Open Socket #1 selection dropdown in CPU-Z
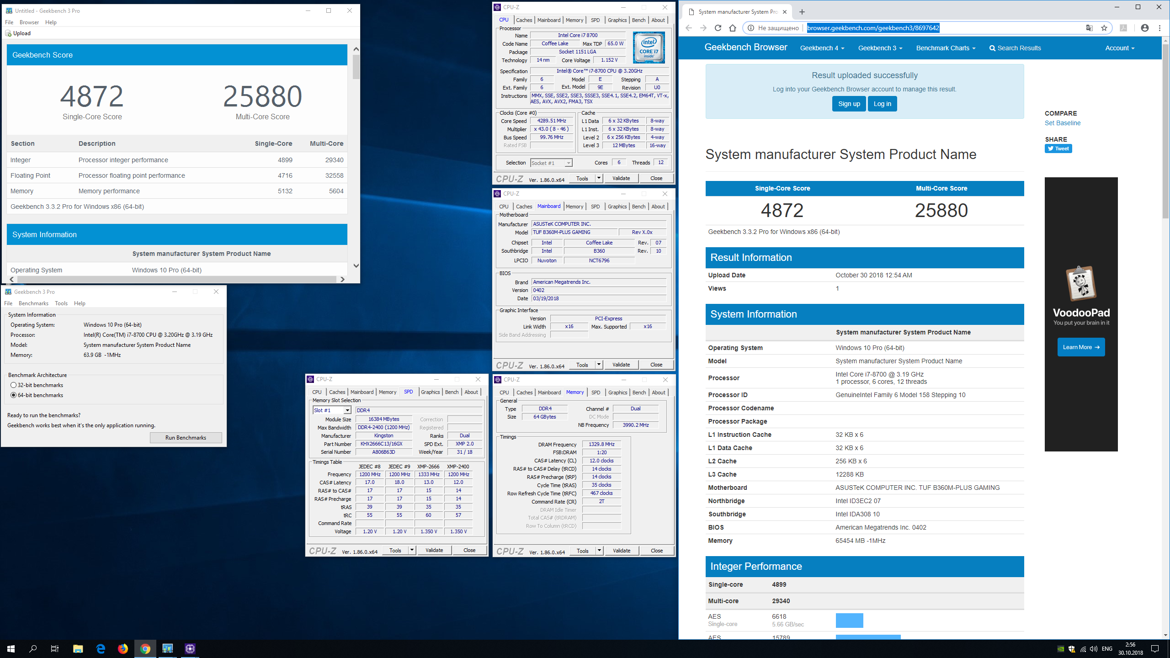Viewport: 1170px width, 658px height. pyautogui.click(x=551, y=163)
